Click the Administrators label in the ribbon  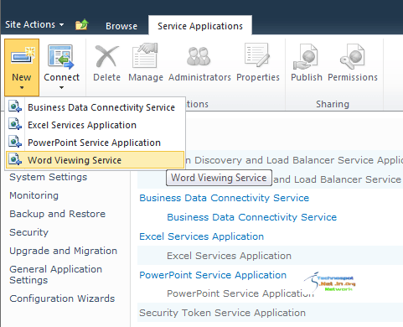tap(199, 77)
